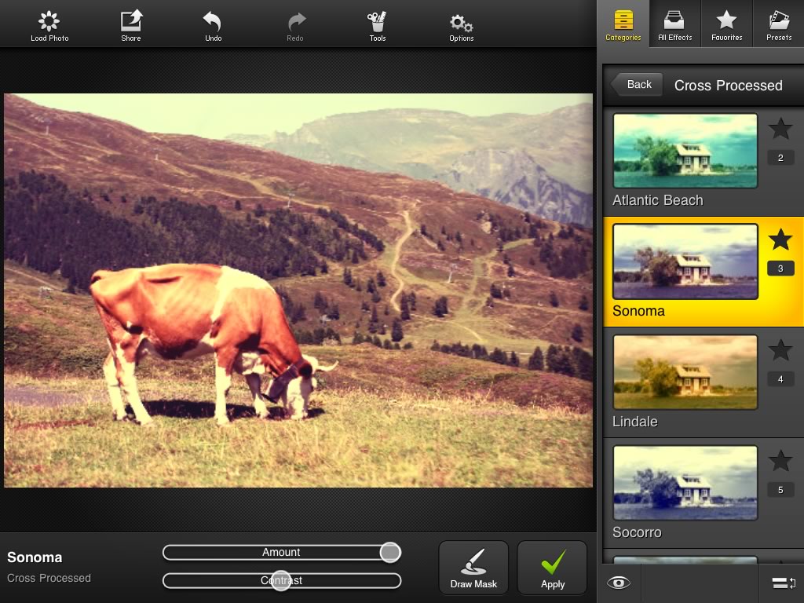
Task: Switch to the All Effects tab
Action: point(674,24)
